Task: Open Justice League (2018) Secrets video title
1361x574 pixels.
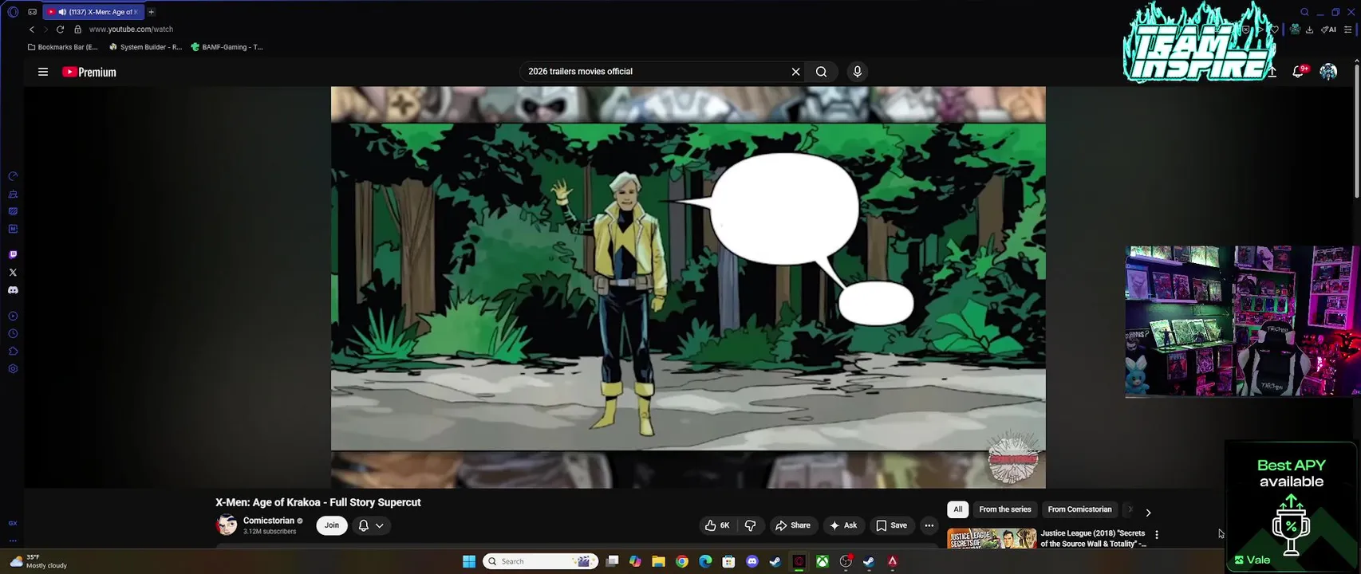Action: click(x=1093, y=538)
